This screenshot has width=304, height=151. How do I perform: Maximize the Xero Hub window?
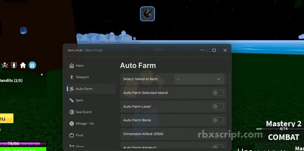[x=214, y=50]
